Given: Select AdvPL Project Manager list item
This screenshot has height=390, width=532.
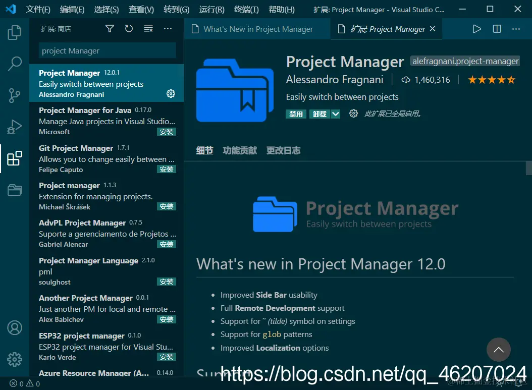Looking at the screenshot, I should click(x=107, y=233).
